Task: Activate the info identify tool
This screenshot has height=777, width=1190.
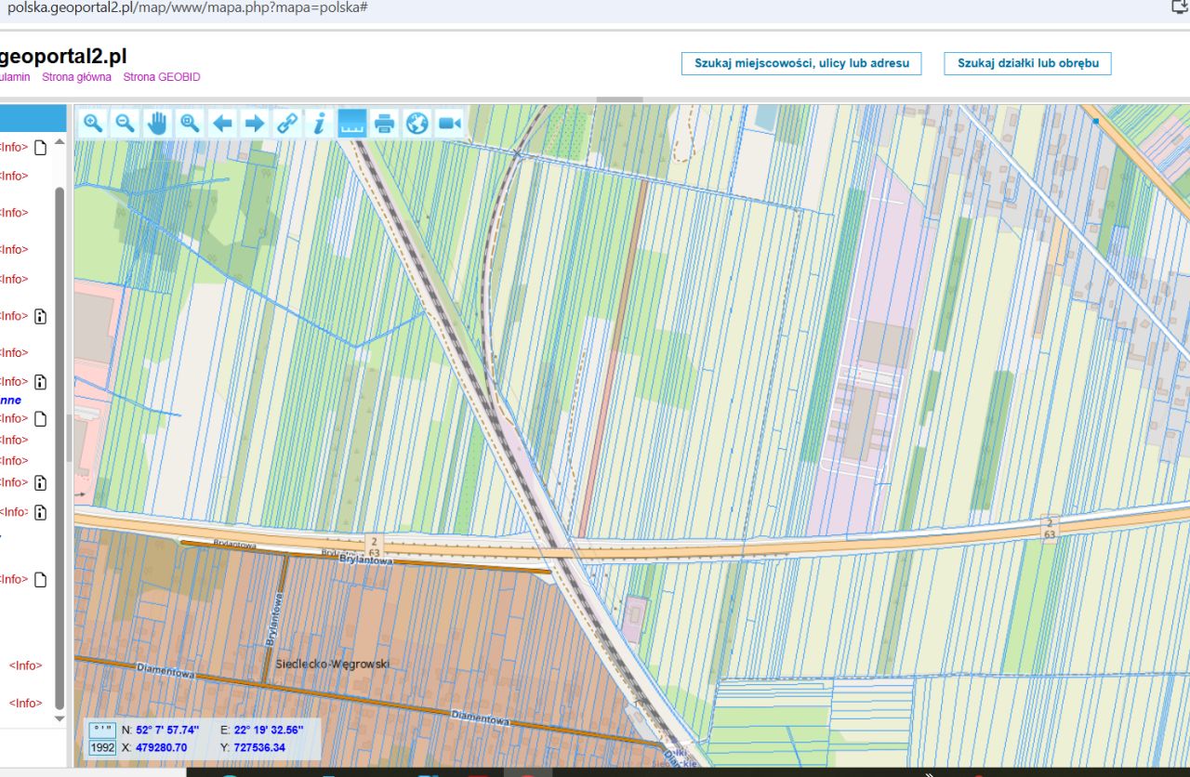Action: click(x=319, y=123)
